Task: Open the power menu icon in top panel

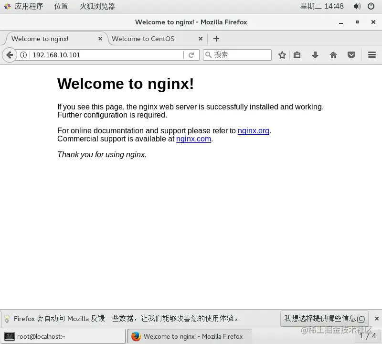Action: [371, 6]
